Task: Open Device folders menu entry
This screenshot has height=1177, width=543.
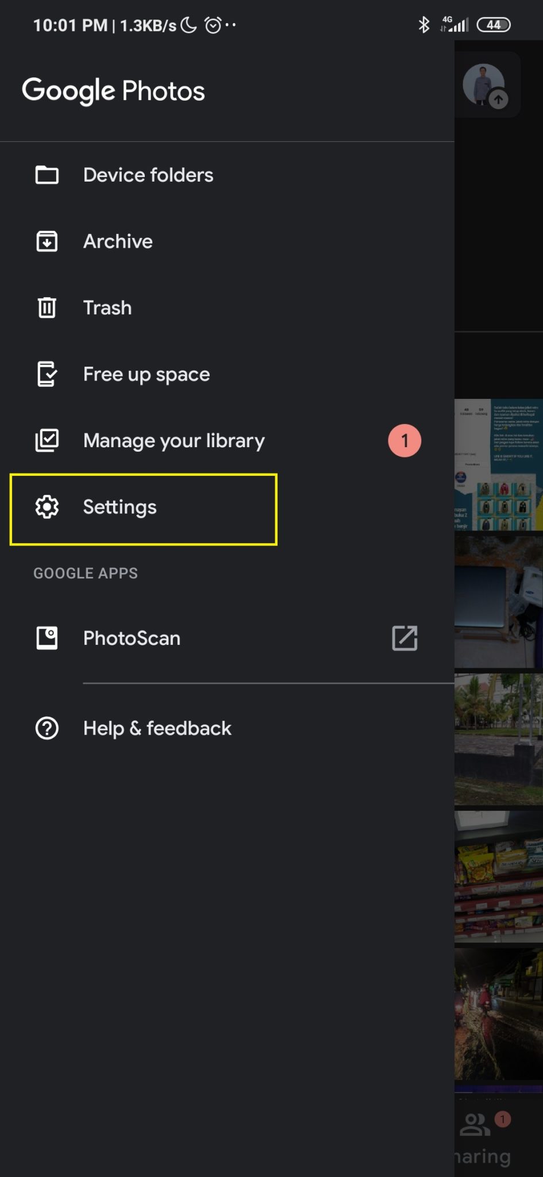Action: pyautogui.click(x=227, y=175)
